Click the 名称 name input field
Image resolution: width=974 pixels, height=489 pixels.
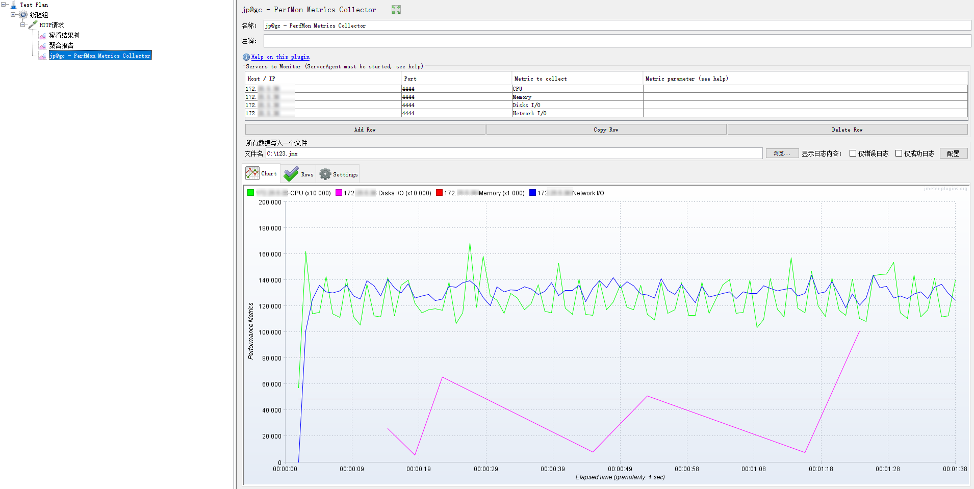pyautogui.click(x=617, y=25)
